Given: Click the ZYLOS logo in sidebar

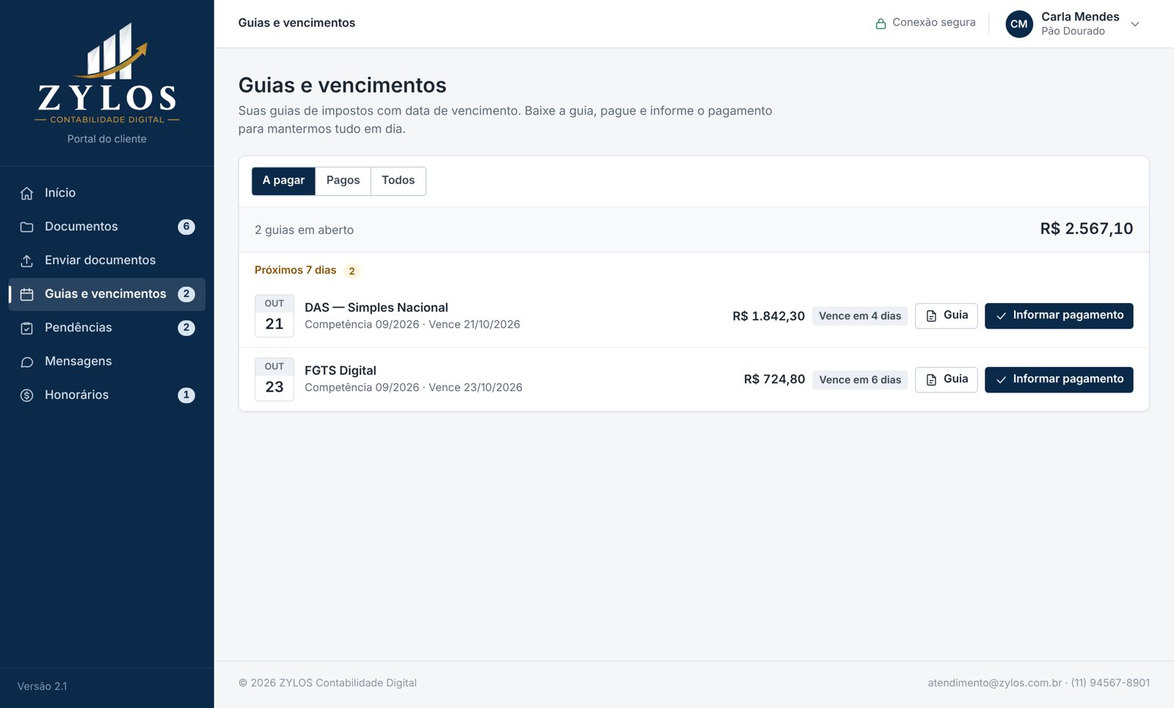Looking at the screenshot, I should click(x=107, y=73).
